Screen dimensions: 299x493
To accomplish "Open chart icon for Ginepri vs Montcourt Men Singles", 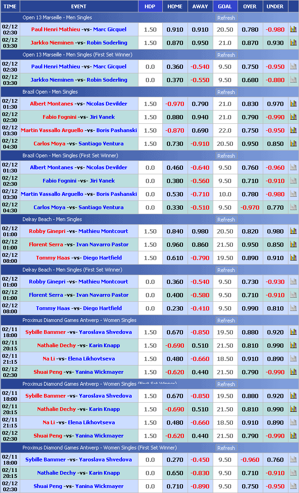I will pyautogui.click(x=293, y=231).
